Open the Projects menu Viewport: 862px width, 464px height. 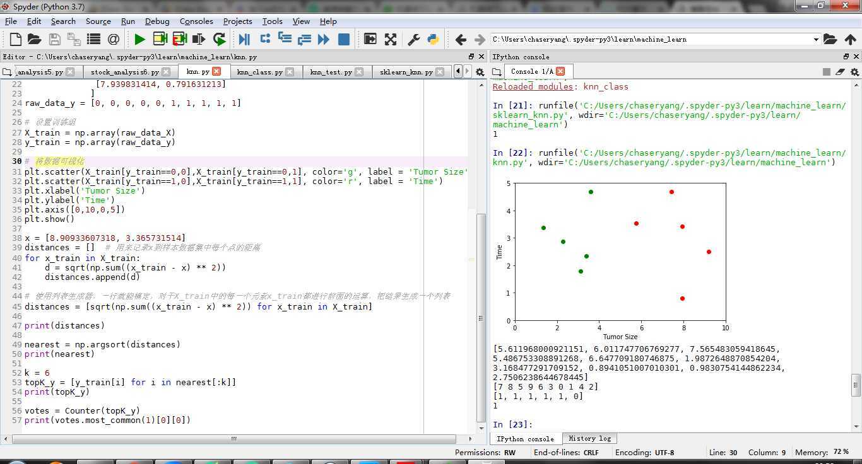tap(237, 21)
